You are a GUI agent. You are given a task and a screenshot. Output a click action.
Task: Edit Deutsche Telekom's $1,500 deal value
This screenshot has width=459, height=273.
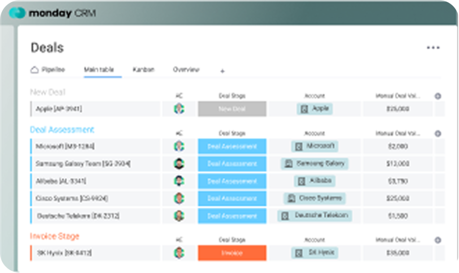pos(398,216)
